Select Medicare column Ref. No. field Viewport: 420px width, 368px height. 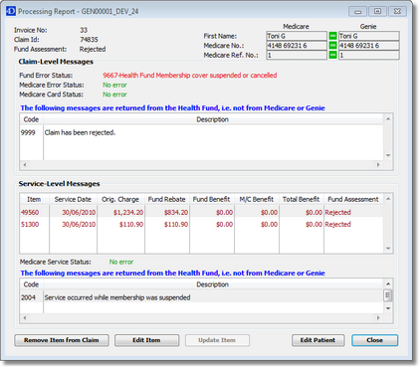point(297,55)
